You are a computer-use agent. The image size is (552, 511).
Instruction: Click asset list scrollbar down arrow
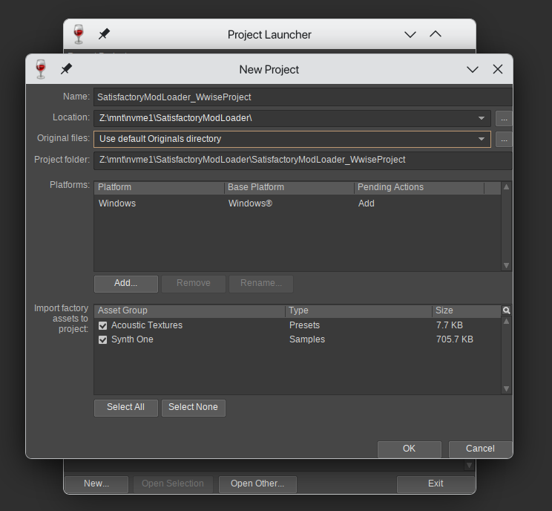coord(506,388)
